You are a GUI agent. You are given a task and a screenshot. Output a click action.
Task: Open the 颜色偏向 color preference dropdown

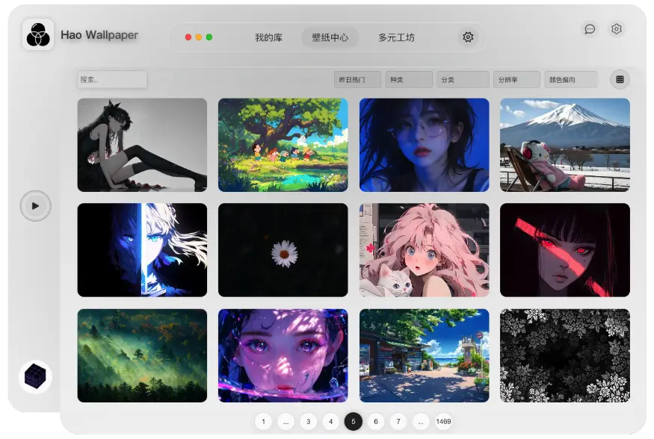tap(571, 79)
